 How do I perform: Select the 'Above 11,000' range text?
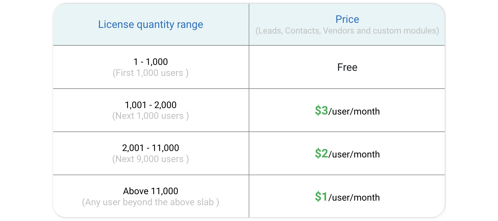(150, 191)
